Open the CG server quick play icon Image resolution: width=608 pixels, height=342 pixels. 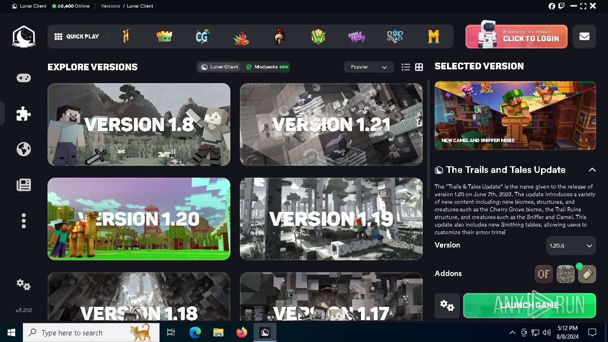(x=203, y=37)
